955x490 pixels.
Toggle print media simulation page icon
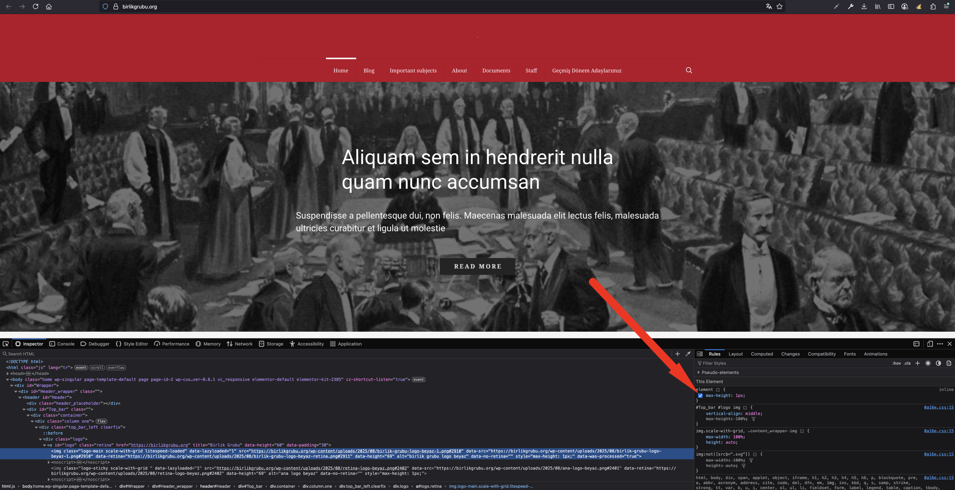coord(949,363)
